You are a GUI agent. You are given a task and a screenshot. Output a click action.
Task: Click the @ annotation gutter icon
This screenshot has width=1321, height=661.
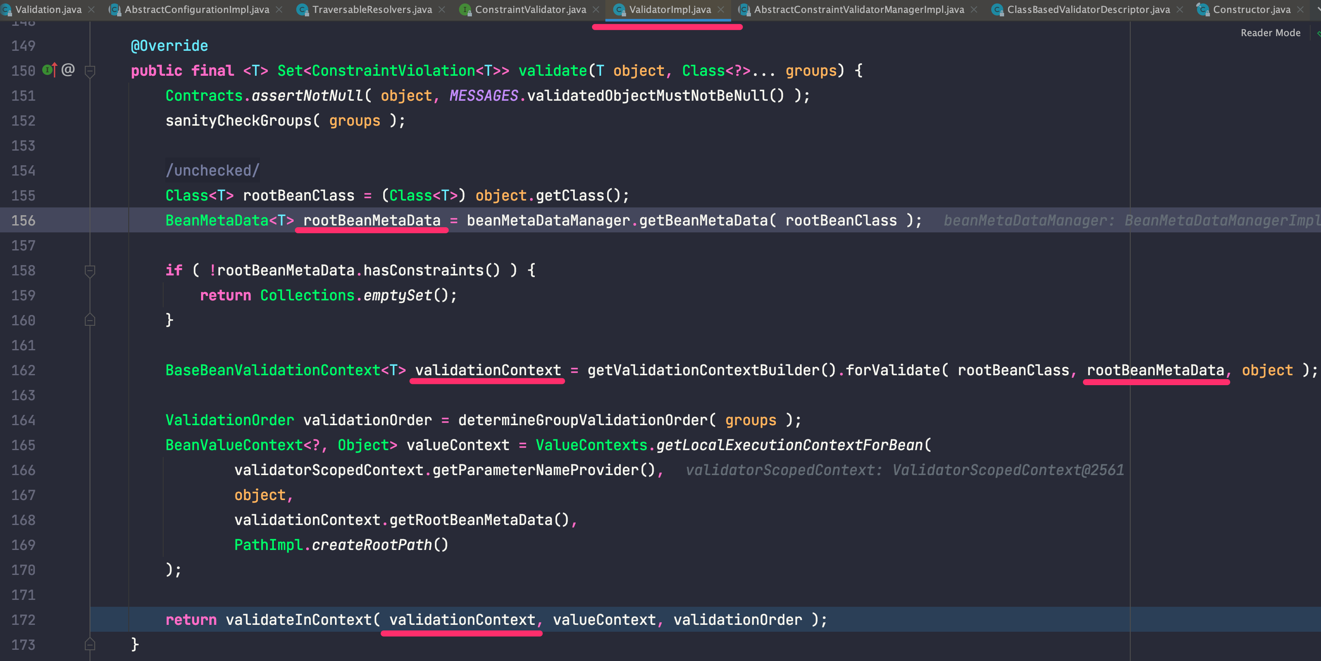[68, 70]
